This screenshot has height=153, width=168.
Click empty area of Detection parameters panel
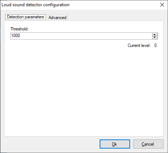[84, 91]
